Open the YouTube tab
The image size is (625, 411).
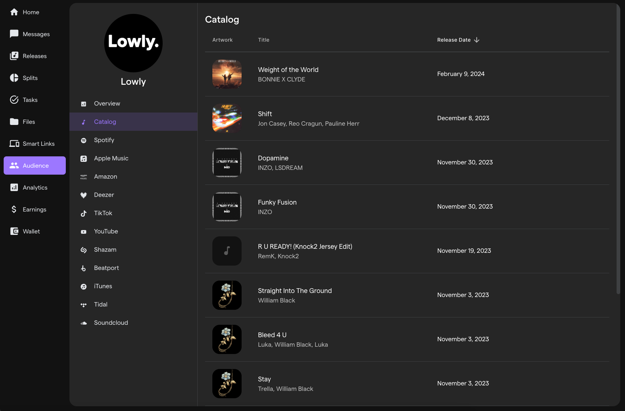[133, 231]
